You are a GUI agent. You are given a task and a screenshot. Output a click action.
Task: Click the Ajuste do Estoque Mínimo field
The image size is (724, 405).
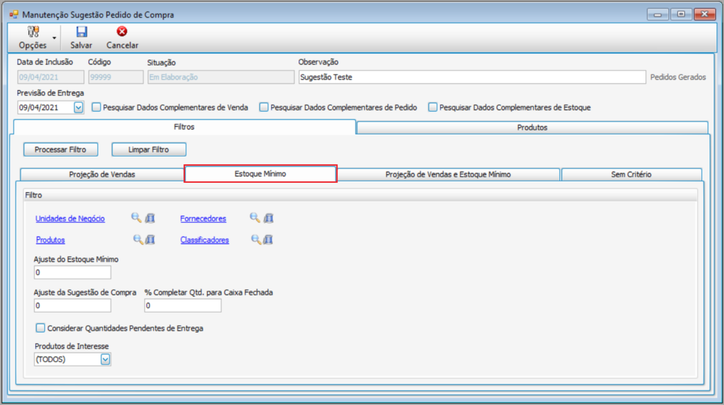72,273
